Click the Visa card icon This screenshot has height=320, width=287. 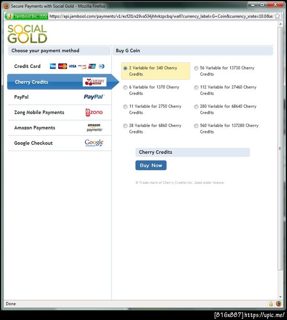72,66
